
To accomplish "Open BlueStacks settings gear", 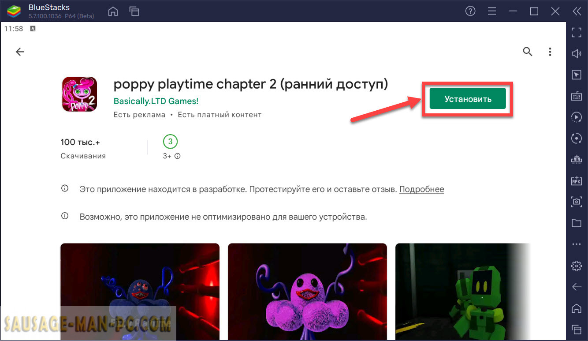I will [x=577, y=266].
